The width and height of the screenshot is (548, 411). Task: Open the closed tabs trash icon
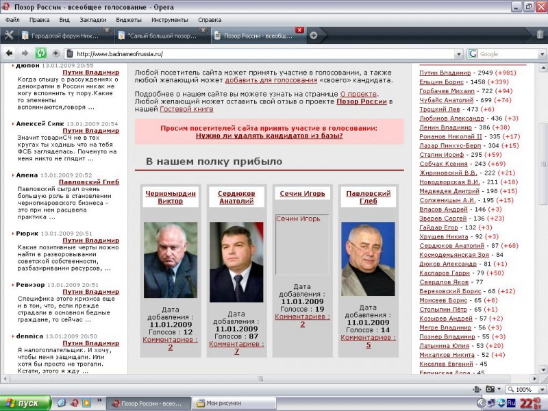tap(540, 35)
